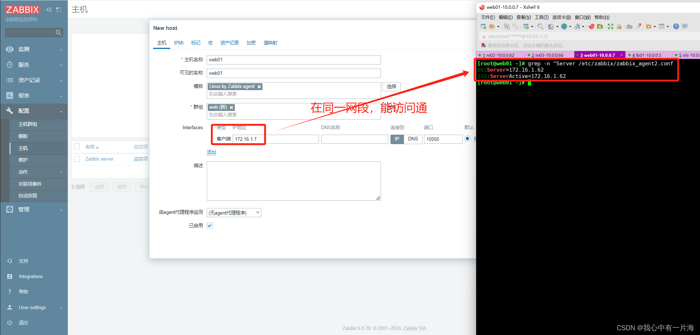Open the 宏 tab in New host

(x=210, y=43)
